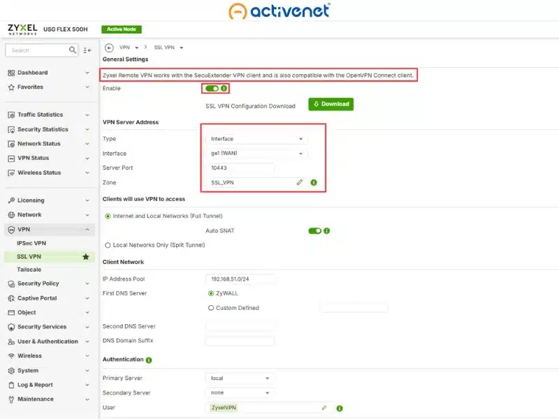Viewport: 559px width, 419px height.
Task: Click the Favorites star outline icon
Action: (11, 87)
